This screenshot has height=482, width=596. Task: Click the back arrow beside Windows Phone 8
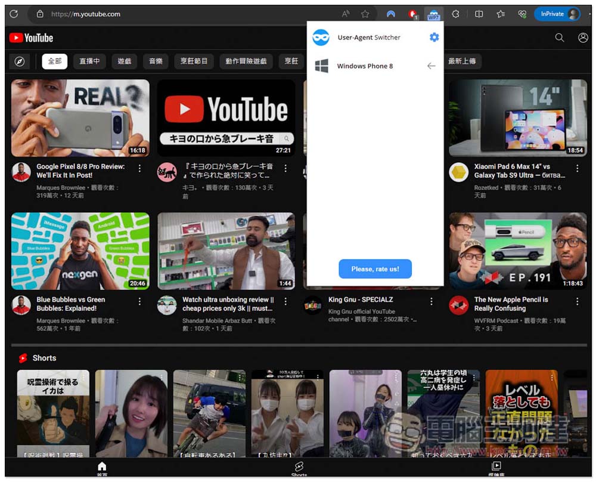tap(431, 66)
